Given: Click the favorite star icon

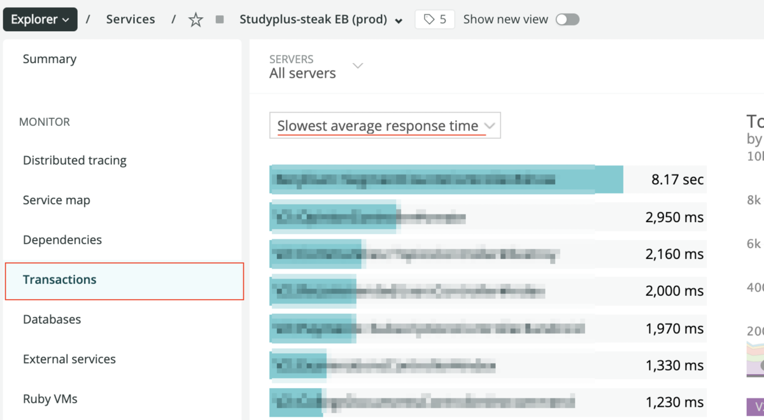Looking at the screenshot, I should 195,20.
